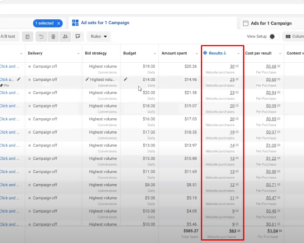Click the Cost per result column header
The image size is (304, 243).
pyautogui.click(x=258, y=53)
